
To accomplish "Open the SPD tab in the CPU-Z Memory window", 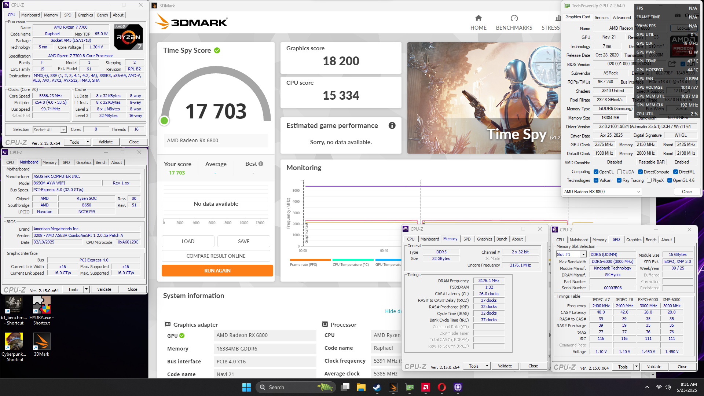I will point(467,239).
